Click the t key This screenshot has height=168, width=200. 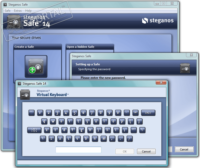coord(79,121)
